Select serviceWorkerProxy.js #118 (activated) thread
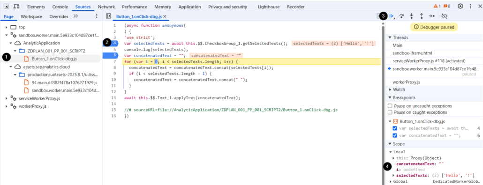The height and width of the screenshot is (185, 483). [x=429, y=60]
